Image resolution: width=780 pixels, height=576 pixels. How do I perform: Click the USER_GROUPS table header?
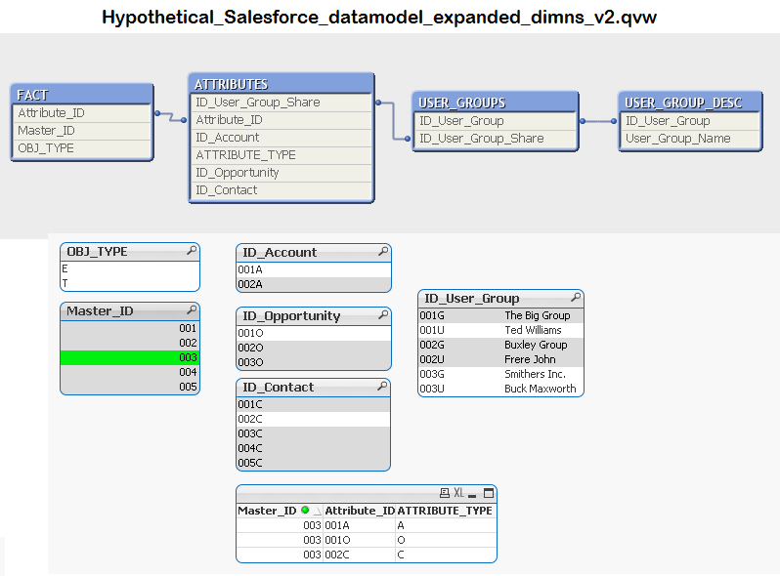(495, 103)
